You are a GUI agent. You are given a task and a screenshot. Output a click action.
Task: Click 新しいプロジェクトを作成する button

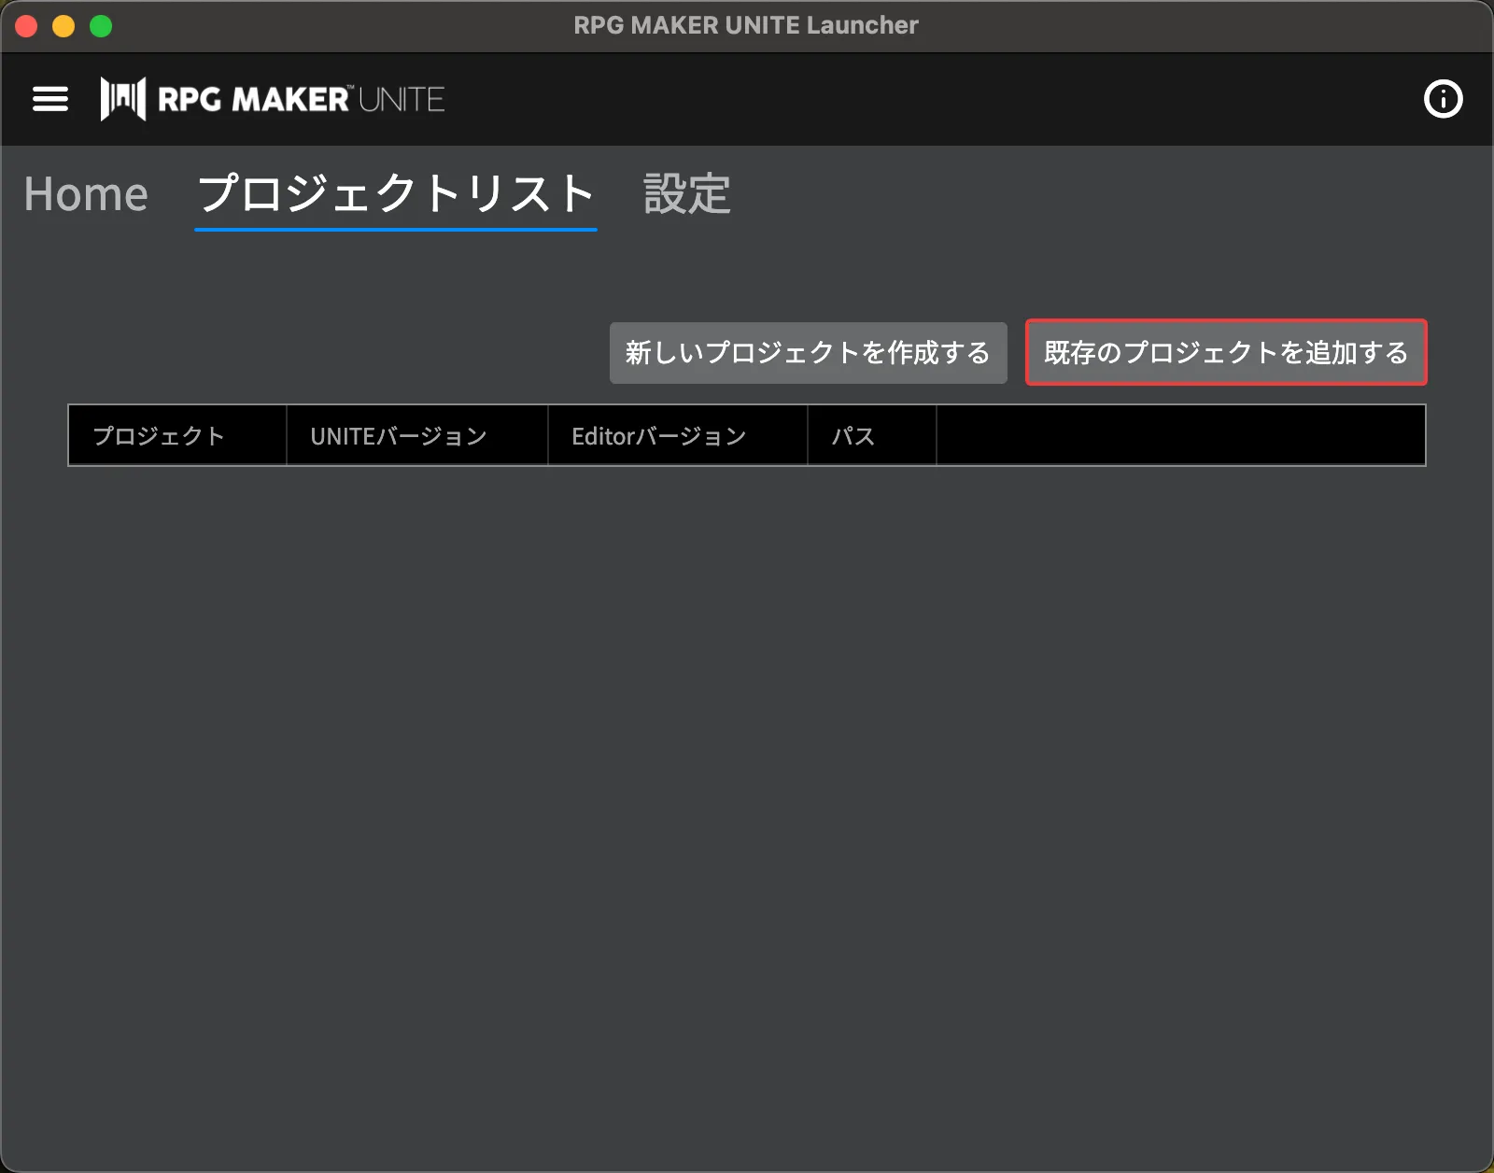808,353
